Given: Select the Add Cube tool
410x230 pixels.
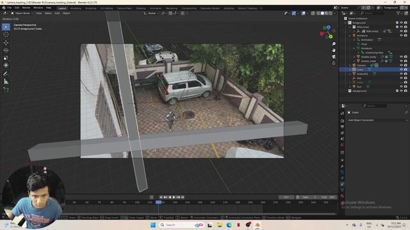Looking at the screenshot, I should click(6, 89).
